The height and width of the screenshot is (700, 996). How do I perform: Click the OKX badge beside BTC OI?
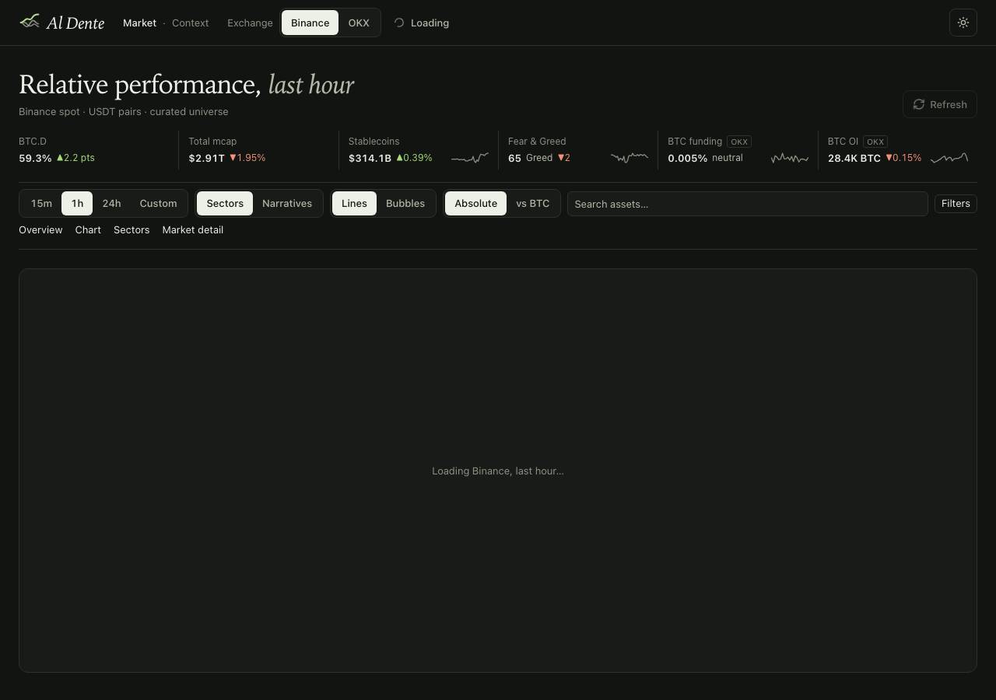(x=875, y=142)
